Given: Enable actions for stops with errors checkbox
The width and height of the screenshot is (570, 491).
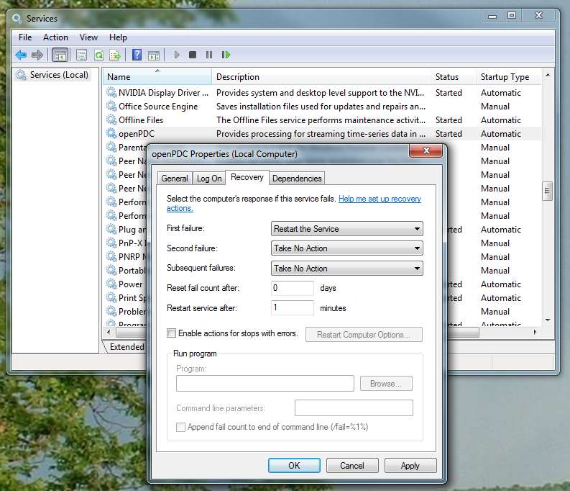Looking at the screenshot, I should (x=171, y=333).
